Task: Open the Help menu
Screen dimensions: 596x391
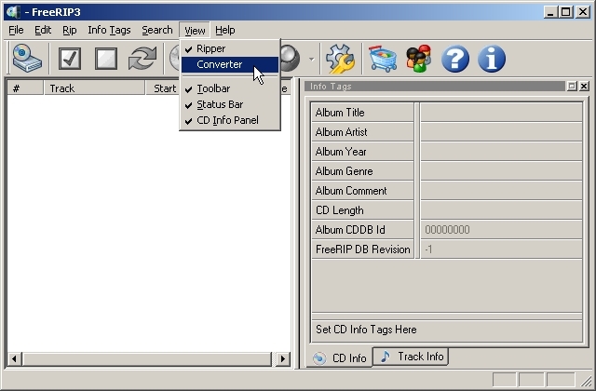Action: click(x=225, y=30)
